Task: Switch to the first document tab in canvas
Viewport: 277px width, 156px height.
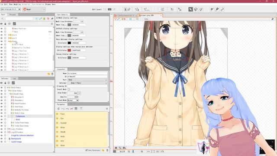Action: [x=126, y=16]
